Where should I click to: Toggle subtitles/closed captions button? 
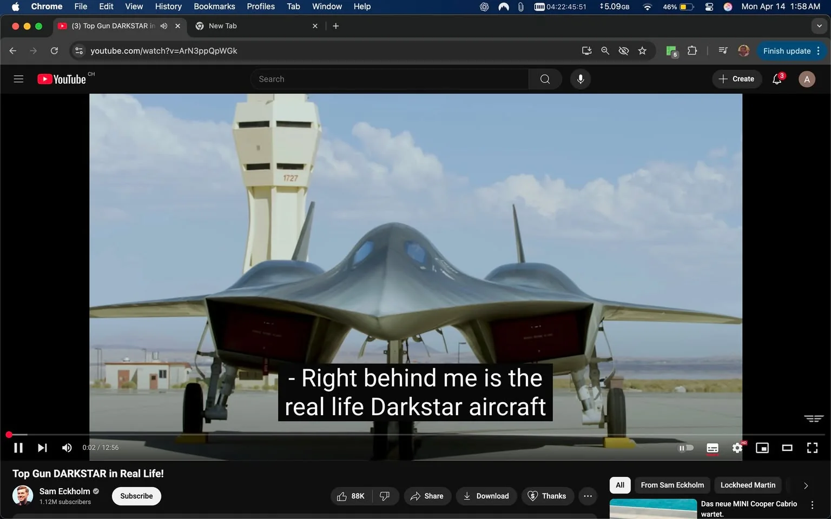pyautogui.click(x=713, y=448)
